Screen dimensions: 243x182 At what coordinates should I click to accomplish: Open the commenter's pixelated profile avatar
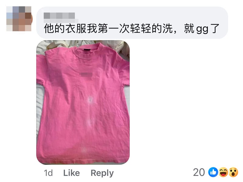[x=19, y=19]
